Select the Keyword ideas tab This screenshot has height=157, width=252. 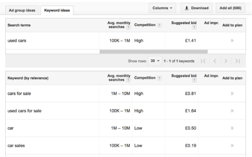click(x=57, y=10)
